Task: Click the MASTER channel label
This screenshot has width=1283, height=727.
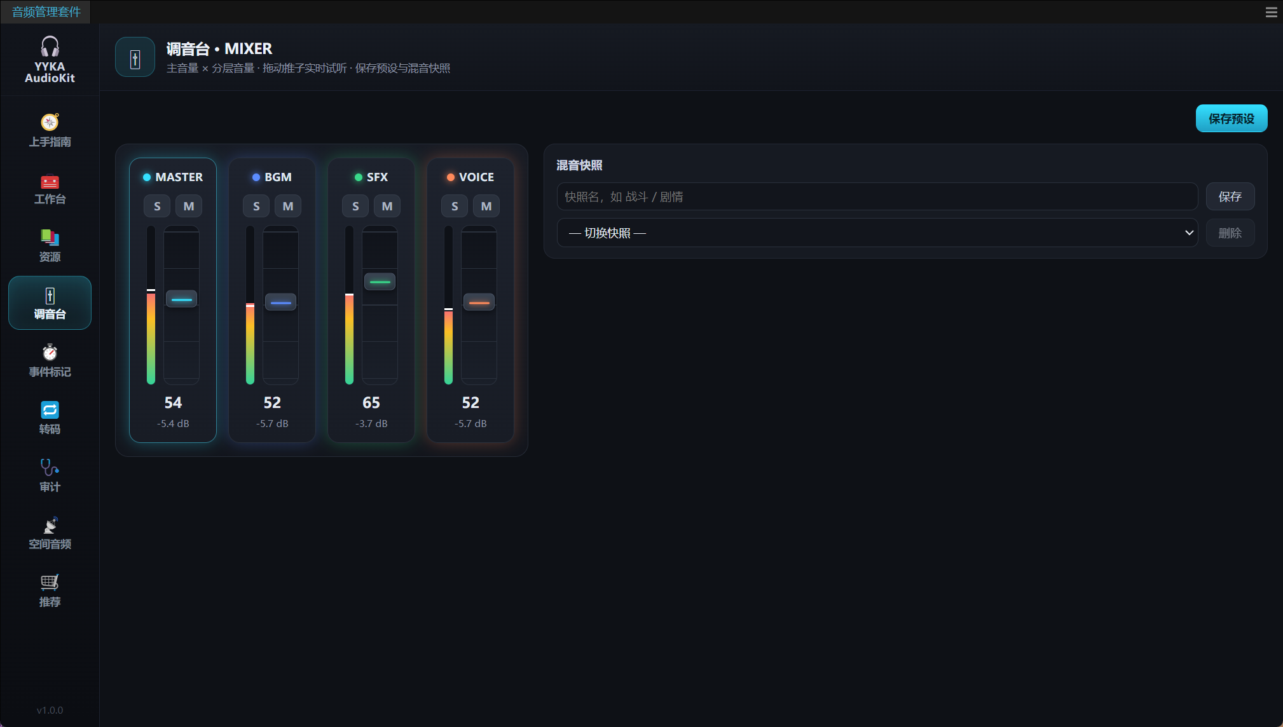Action: point(179,177)
